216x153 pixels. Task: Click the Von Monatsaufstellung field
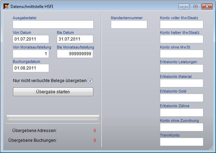[x=31, y=54]
